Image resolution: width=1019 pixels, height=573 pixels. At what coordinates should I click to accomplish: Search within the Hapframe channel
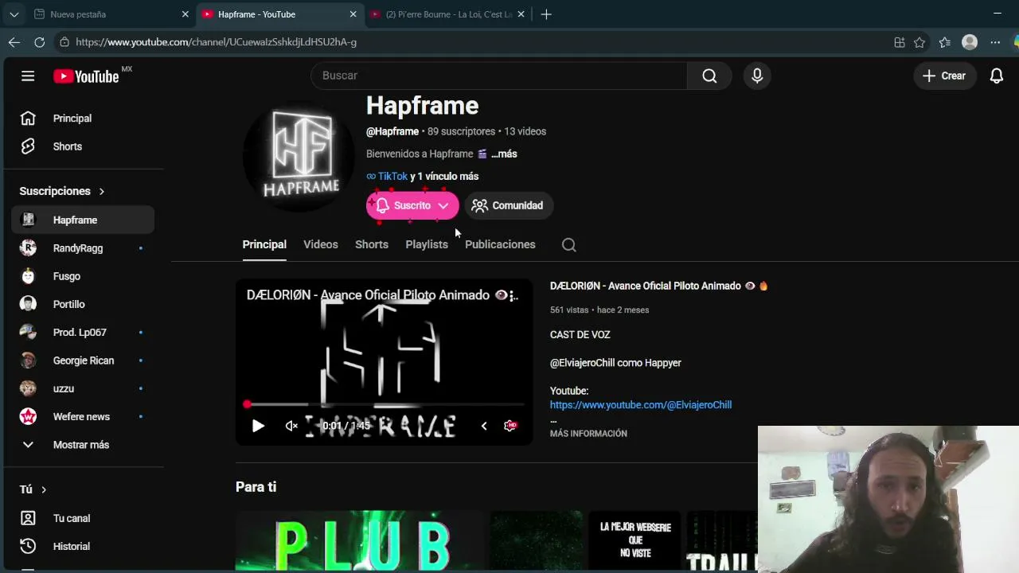[x=568, y=245]
